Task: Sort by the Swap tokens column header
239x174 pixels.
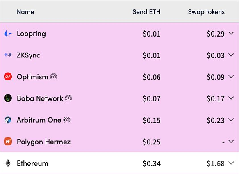Action: [206, 12]
